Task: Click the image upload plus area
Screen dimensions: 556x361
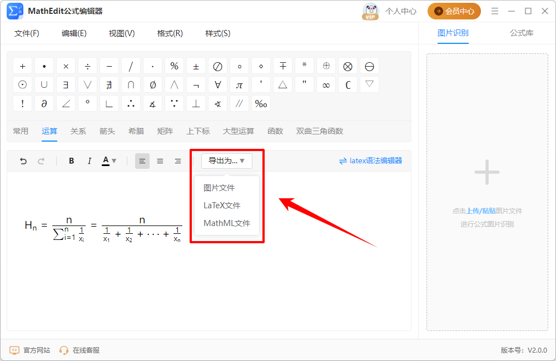Action: [487, 173]
